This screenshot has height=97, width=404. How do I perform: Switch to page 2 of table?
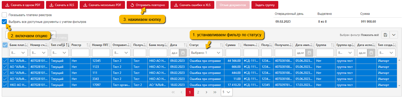click(198, 92)
